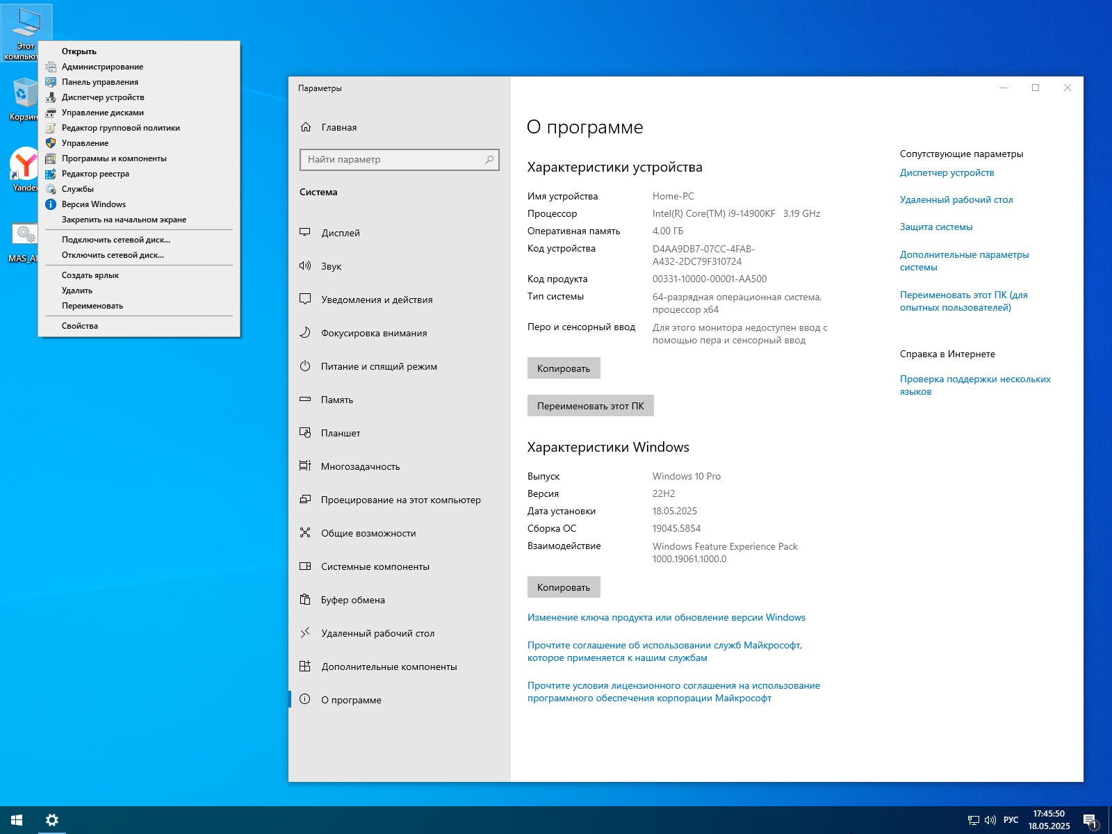Screen dimensions: 1112x834
Task: Click the Переименовать этот ПК button
Action: [x=591, y=406]
